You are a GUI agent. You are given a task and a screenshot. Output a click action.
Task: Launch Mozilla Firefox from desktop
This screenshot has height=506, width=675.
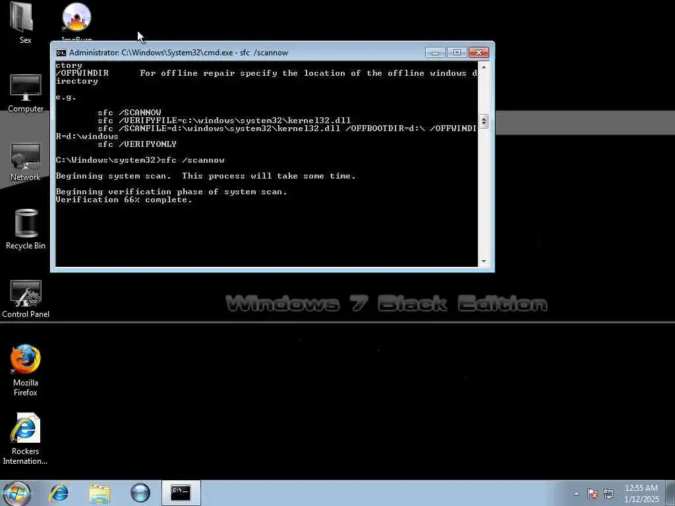pos(26,370)
